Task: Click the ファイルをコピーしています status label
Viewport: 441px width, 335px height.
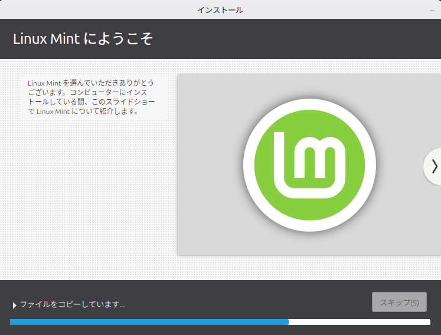Action: [x=72, y=305]
